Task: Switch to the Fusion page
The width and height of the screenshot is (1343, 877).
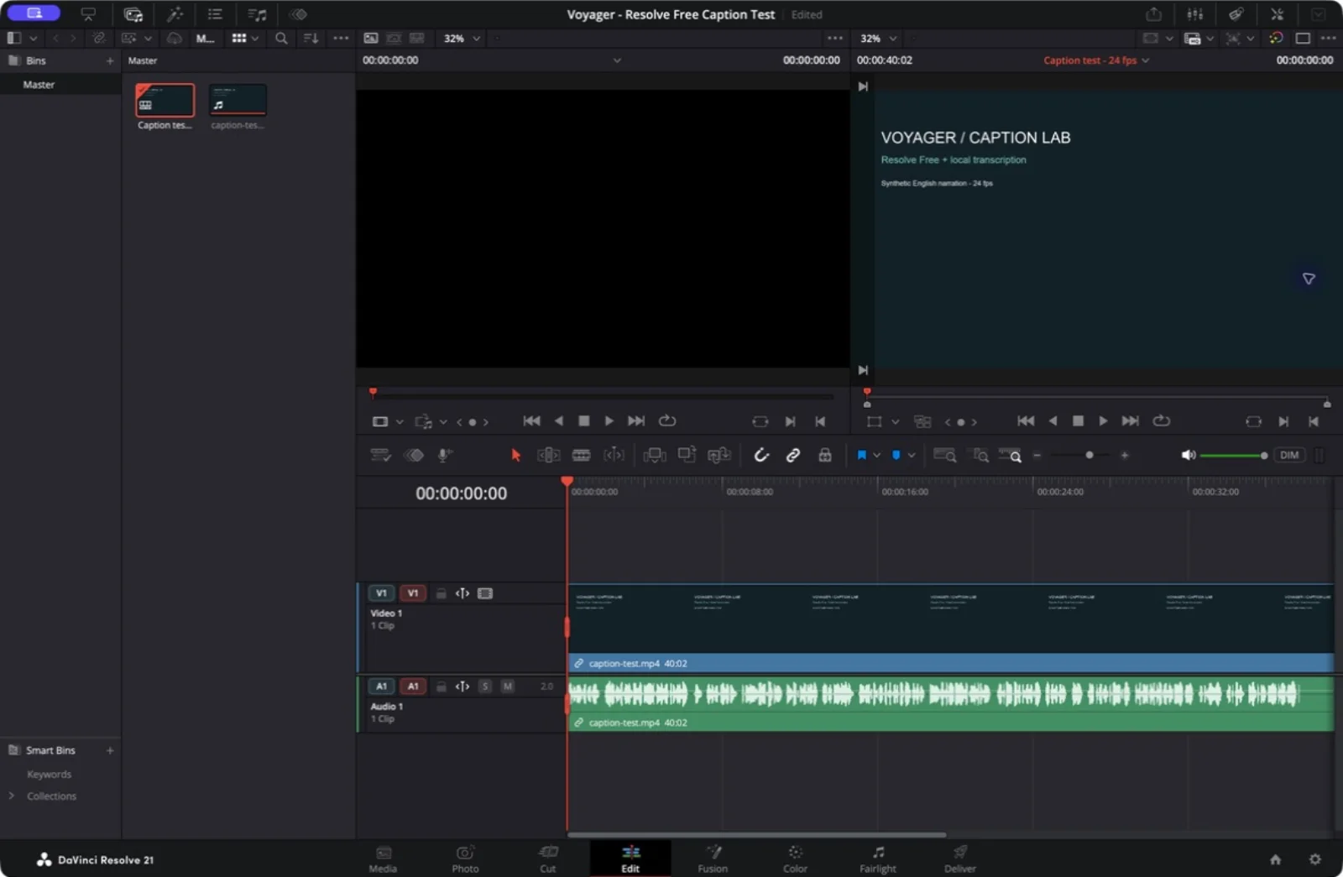Action: (x=713, y=859)
